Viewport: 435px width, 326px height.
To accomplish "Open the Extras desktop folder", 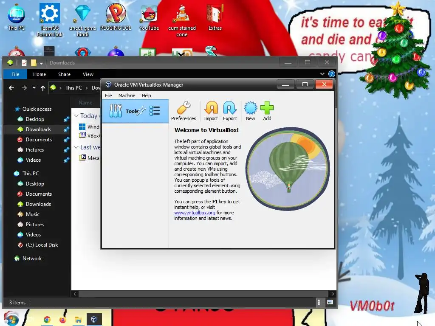I will 215,17.
